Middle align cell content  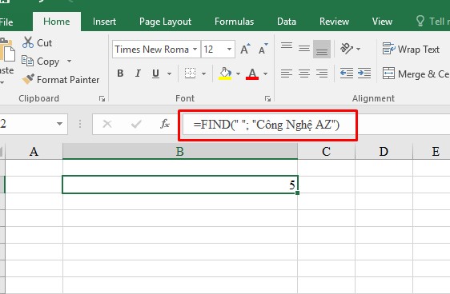(304, 49)
